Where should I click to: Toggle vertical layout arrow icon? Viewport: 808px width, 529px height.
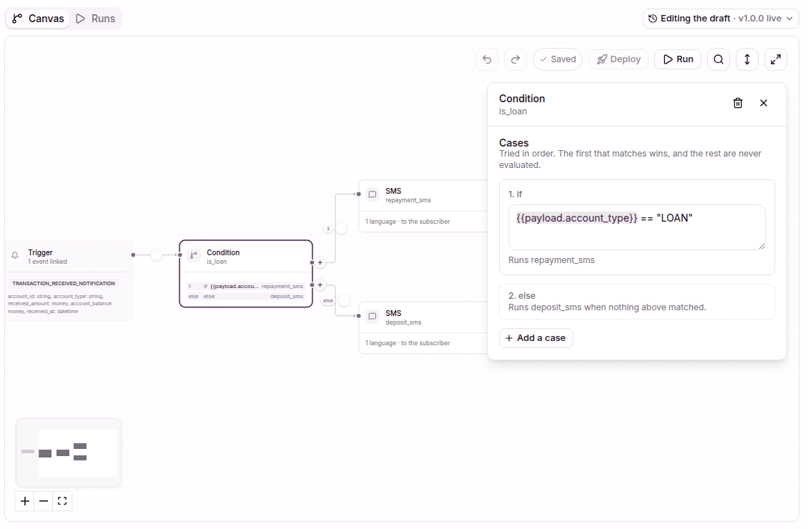747,59
